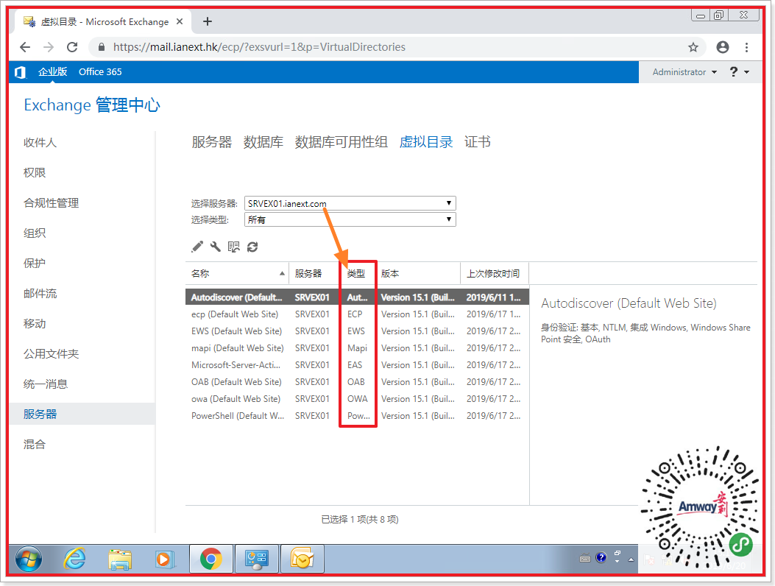This screenshot has height=586, width=775.
Task: Click the edit pencil icon above the list
Action: 197,247
